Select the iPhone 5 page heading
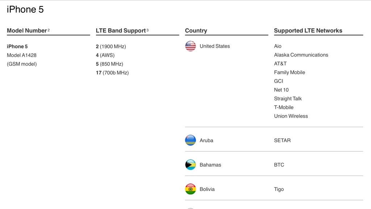 coord(25,9)
